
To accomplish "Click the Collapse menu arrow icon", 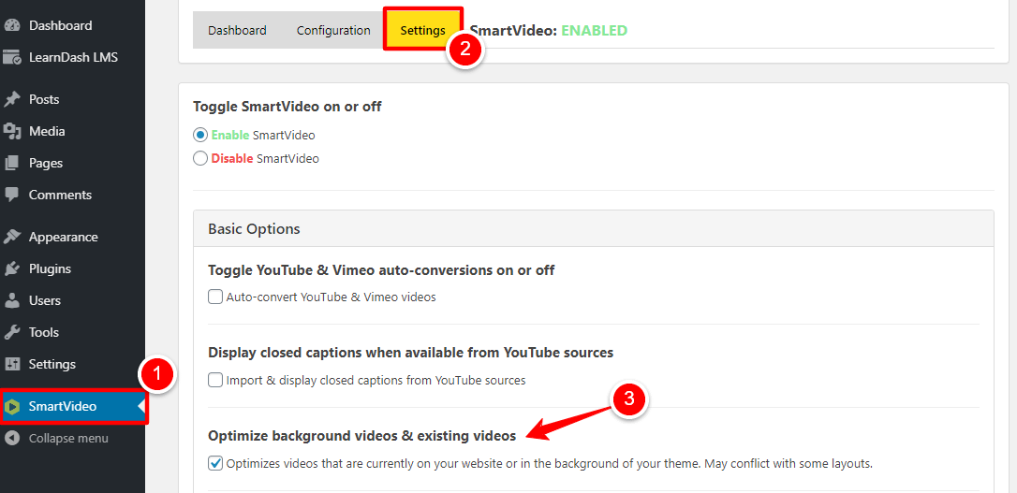I will 11,439.
